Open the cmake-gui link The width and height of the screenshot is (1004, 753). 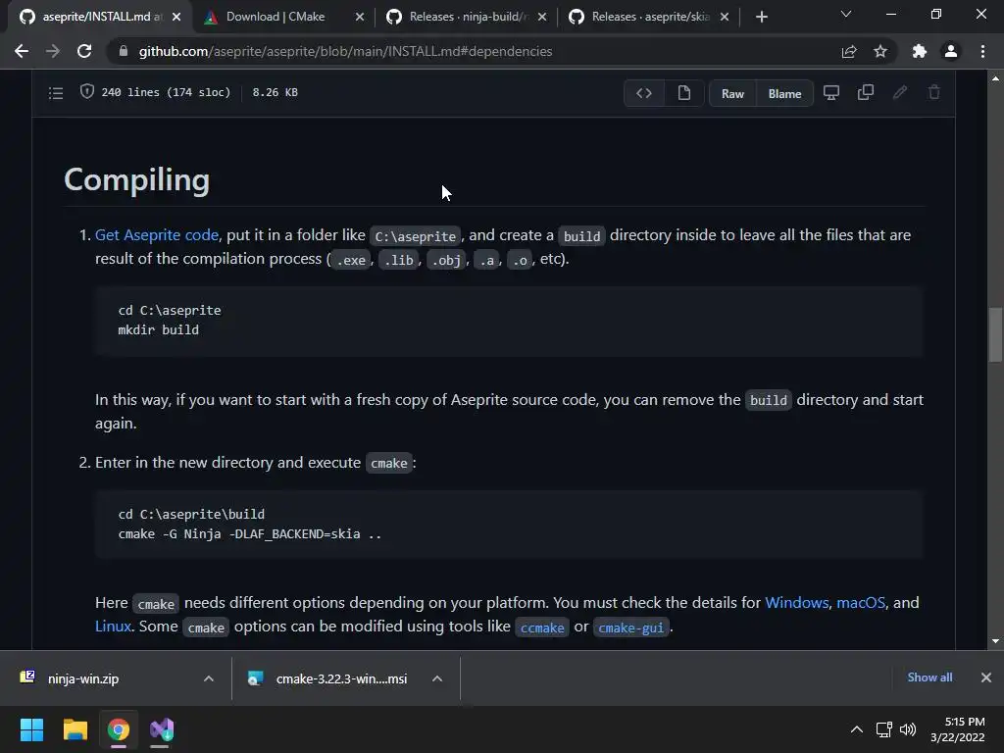point(630,627)
